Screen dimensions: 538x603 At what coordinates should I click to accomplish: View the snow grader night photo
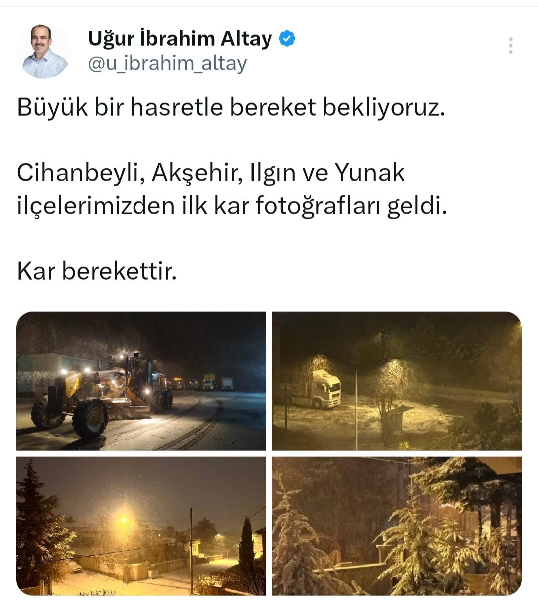(141, 381)
